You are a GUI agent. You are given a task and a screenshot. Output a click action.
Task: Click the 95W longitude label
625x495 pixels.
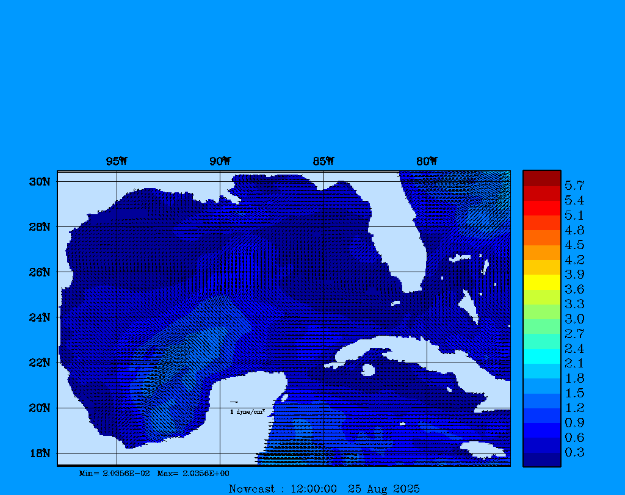(x=117, y=161)
